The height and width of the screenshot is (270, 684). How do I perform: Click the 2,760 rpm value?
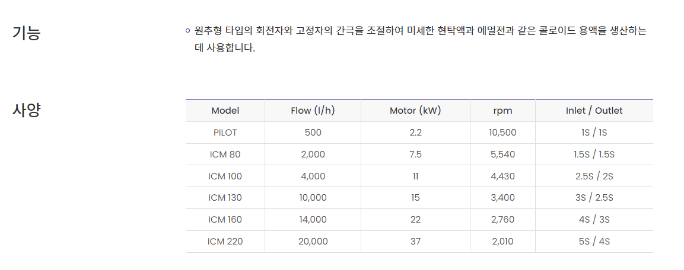(502, 220)
